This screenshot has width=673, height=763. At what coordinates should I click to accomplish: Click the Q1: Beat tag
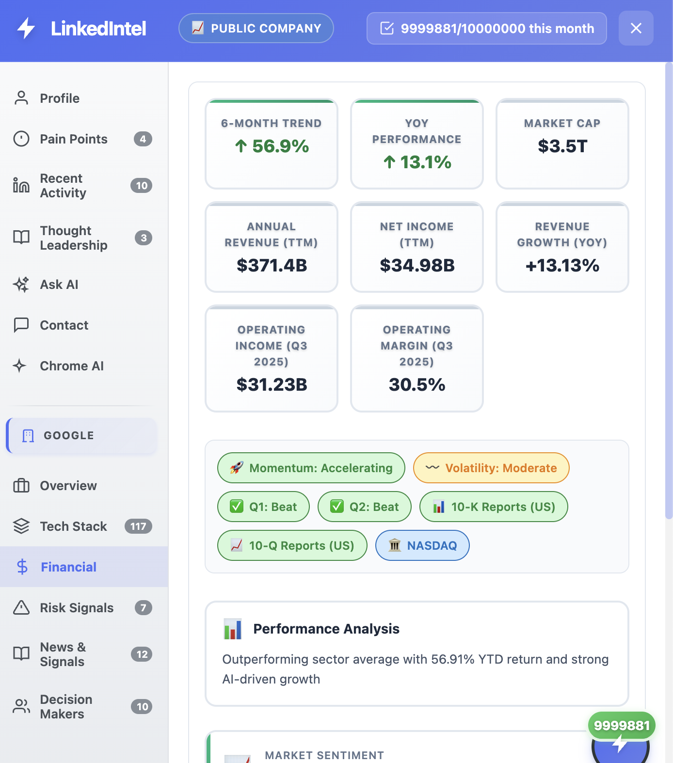click(x=263, y=507)
